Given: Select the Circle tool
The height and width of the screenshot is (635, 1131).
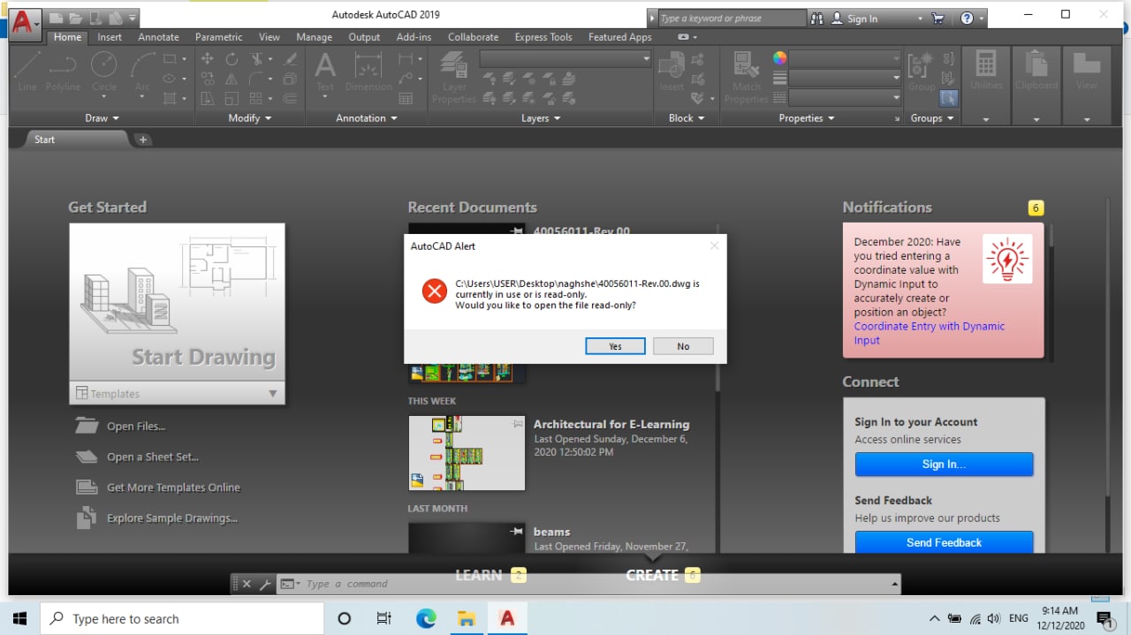Looking at the screenshot, I should (104, 71).
